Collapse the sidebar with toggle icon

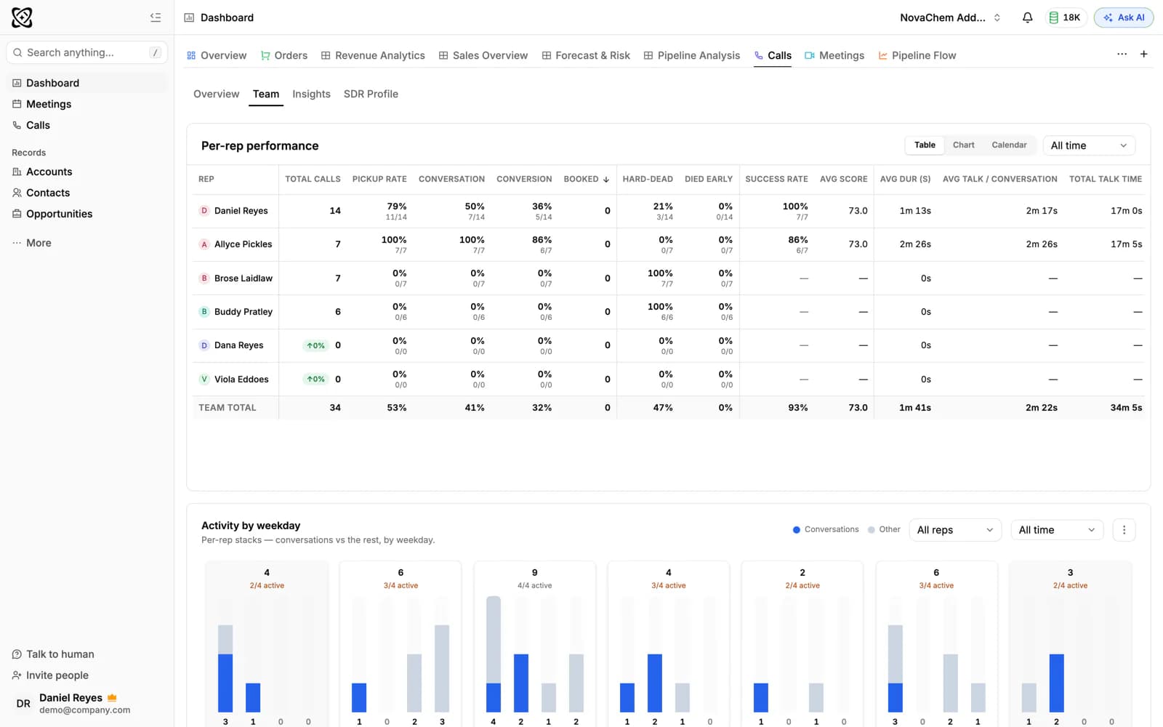click(156, 17)
